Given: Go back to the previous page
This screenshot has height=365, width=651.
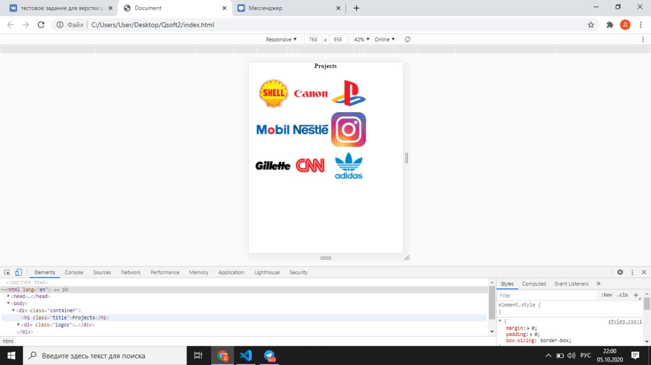Looking at the screenshot, I should 10,24.
